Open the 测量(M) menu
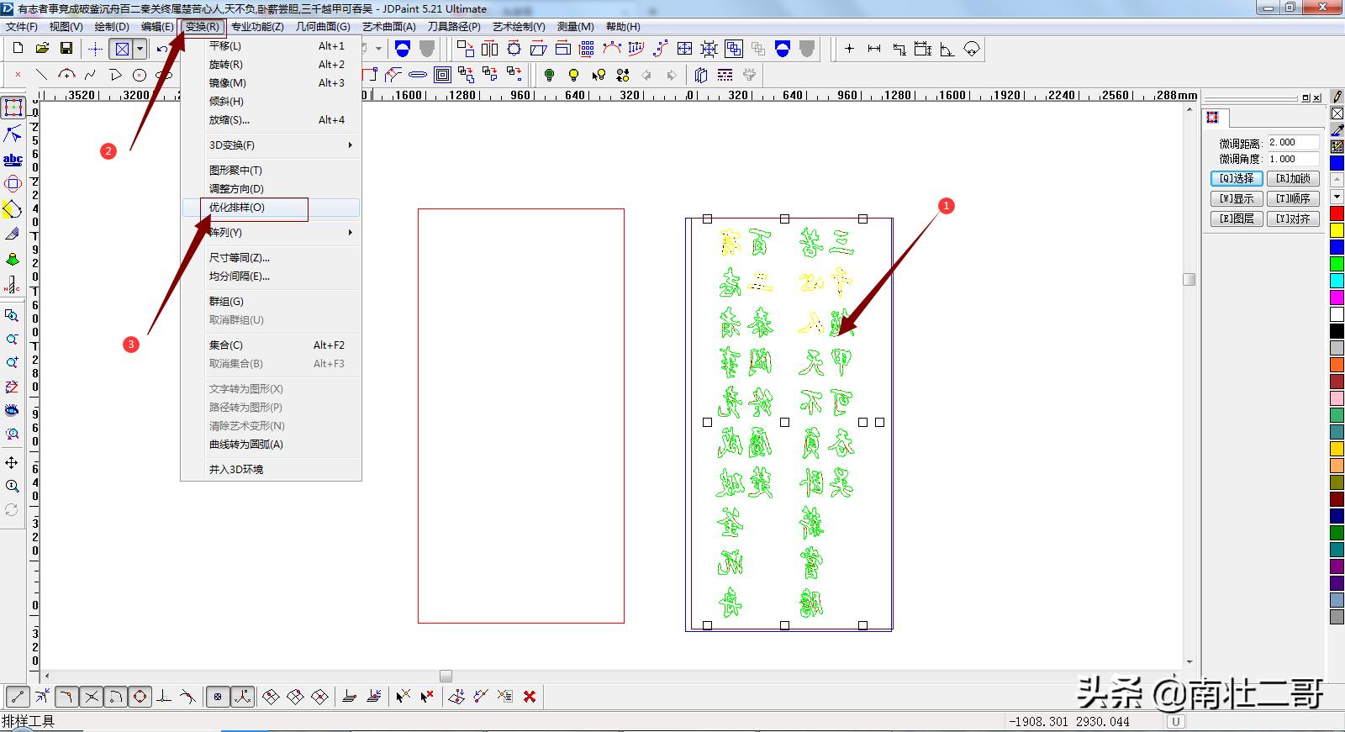Image resolution: width=1345 pixels, height=732 pixels. (x=575, y=27)
